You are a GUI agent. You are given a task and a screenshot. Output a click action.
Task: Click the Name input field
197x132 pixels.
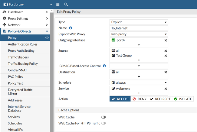(x=139, y=28)
